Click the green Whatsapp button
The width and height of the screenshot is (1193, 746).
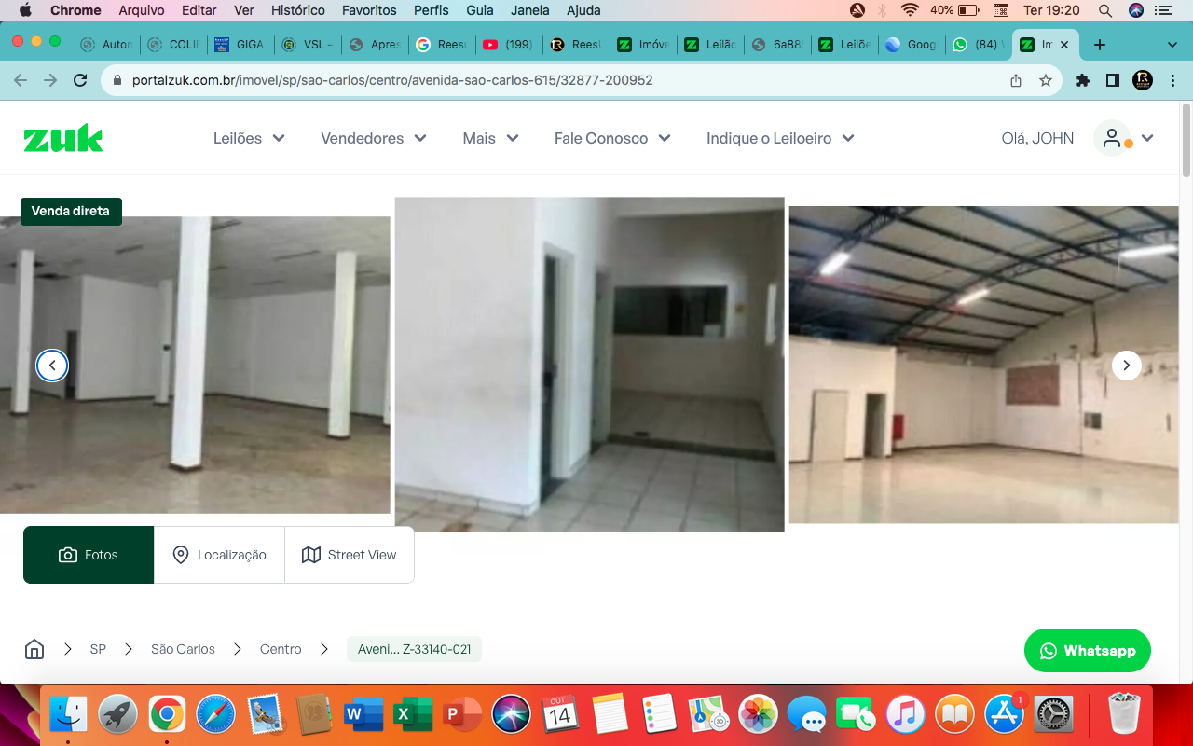click(x=1087, y=650)
